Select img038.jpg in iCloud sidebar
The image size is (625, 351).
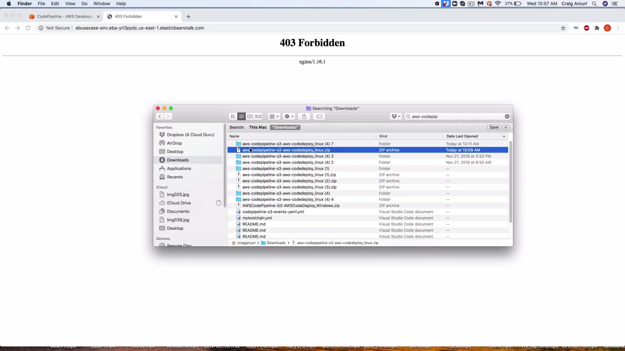point(178,220)
